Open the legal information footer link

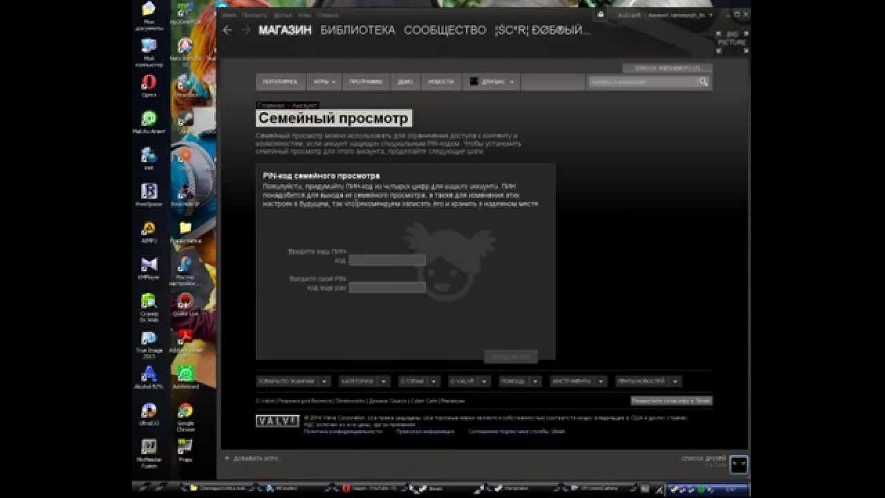click(425, 431)
